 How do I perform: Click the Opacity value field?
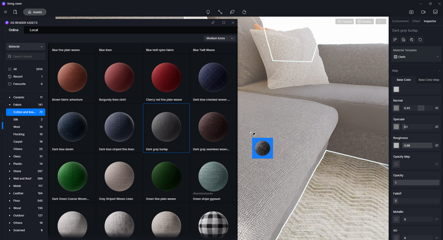pyautogui.click(x=416, y=183)
